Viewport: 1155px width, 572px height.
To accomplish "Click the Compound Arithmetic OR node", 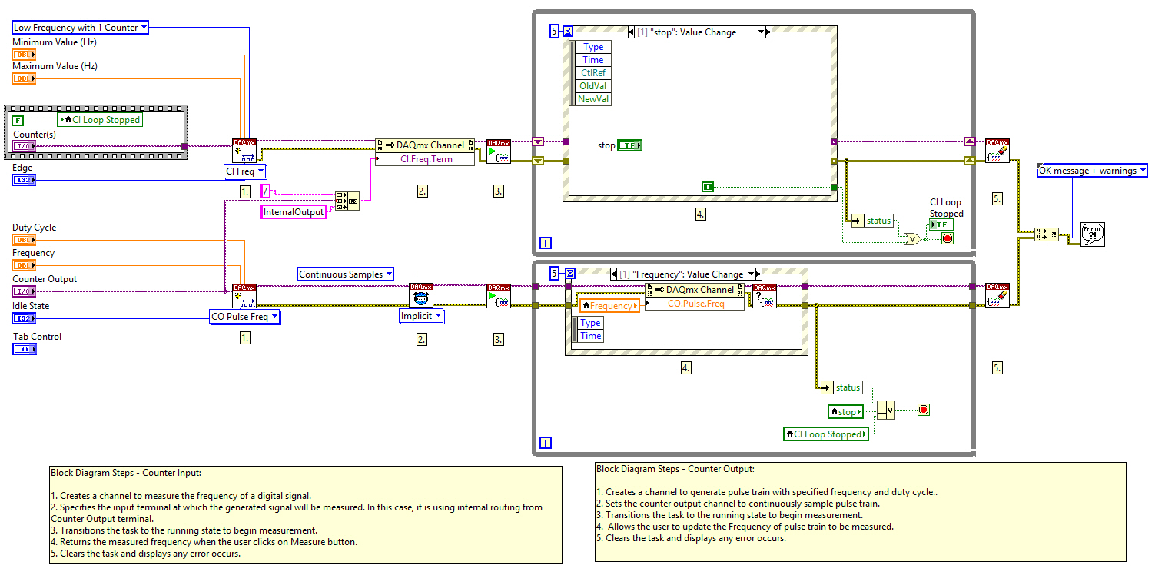I will 885,411.
